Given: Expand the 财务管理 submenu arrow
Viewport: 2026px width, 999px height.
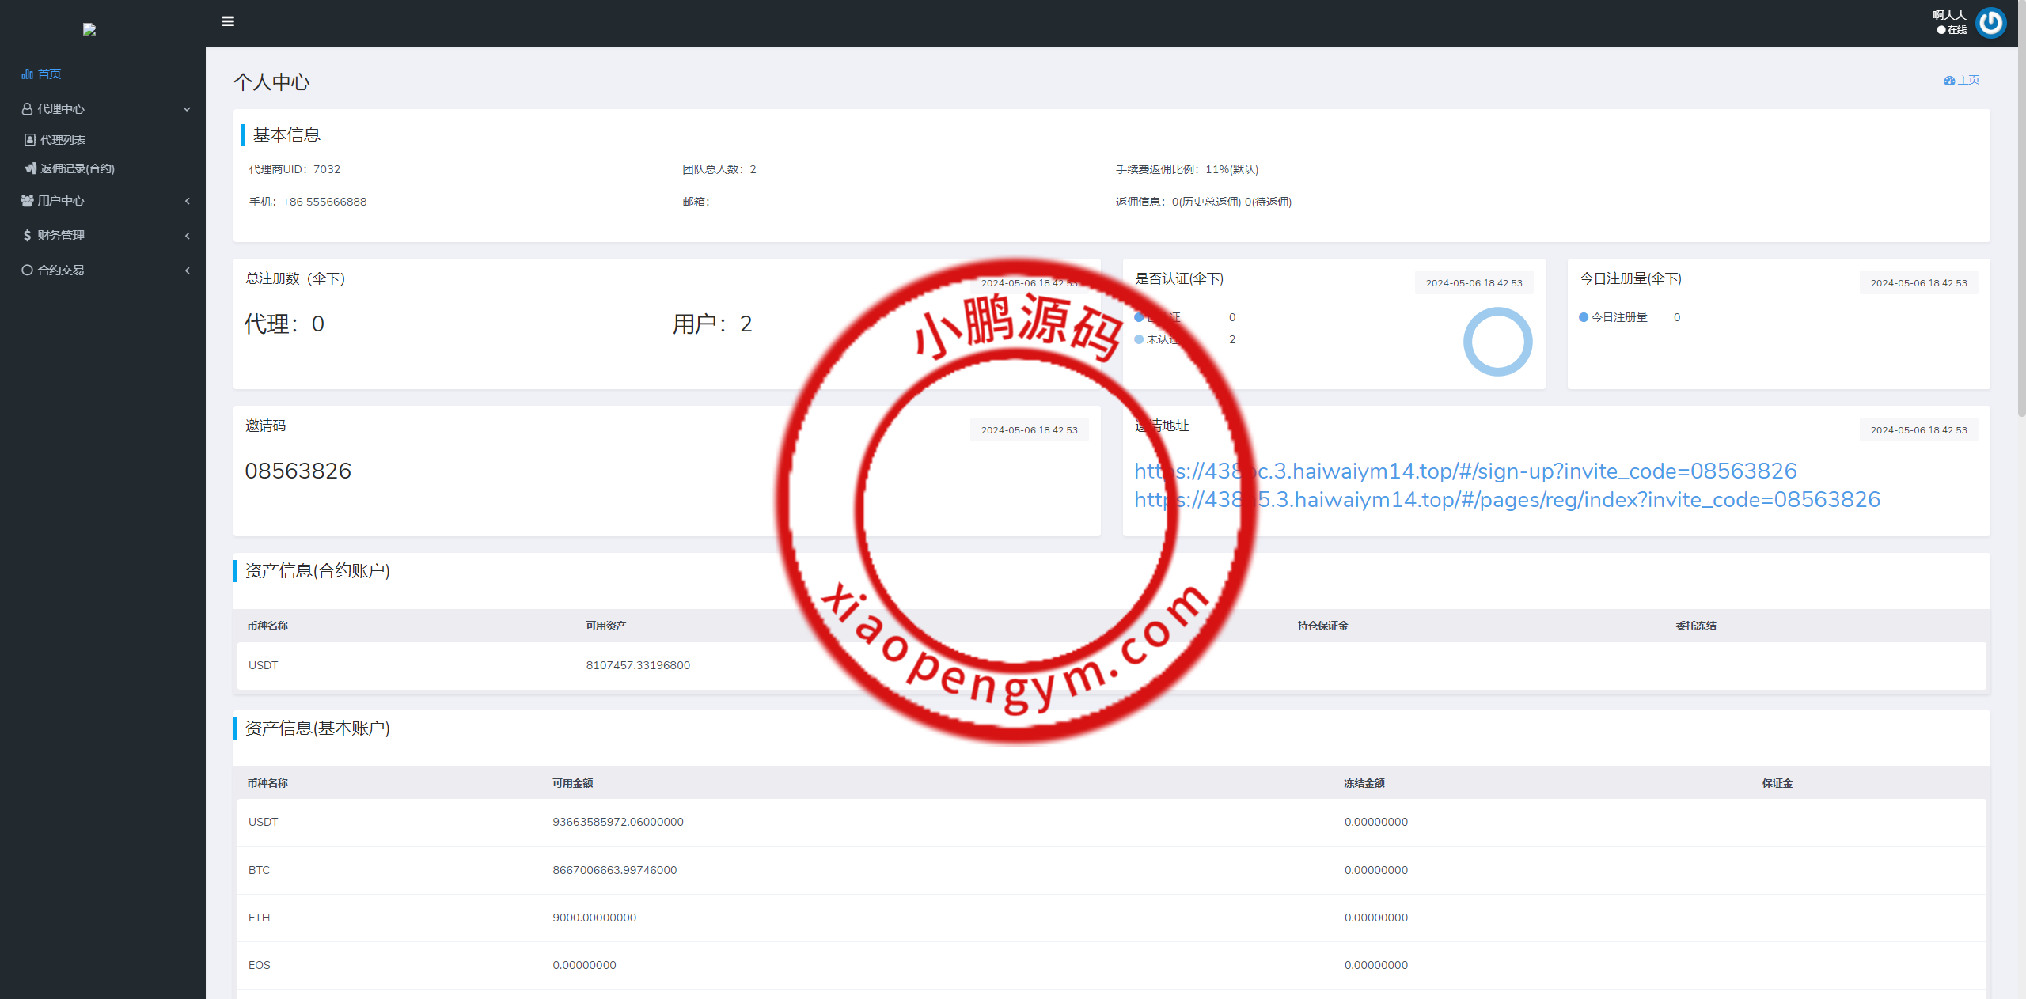Looking at the screenshot, I should coord(187,236).
